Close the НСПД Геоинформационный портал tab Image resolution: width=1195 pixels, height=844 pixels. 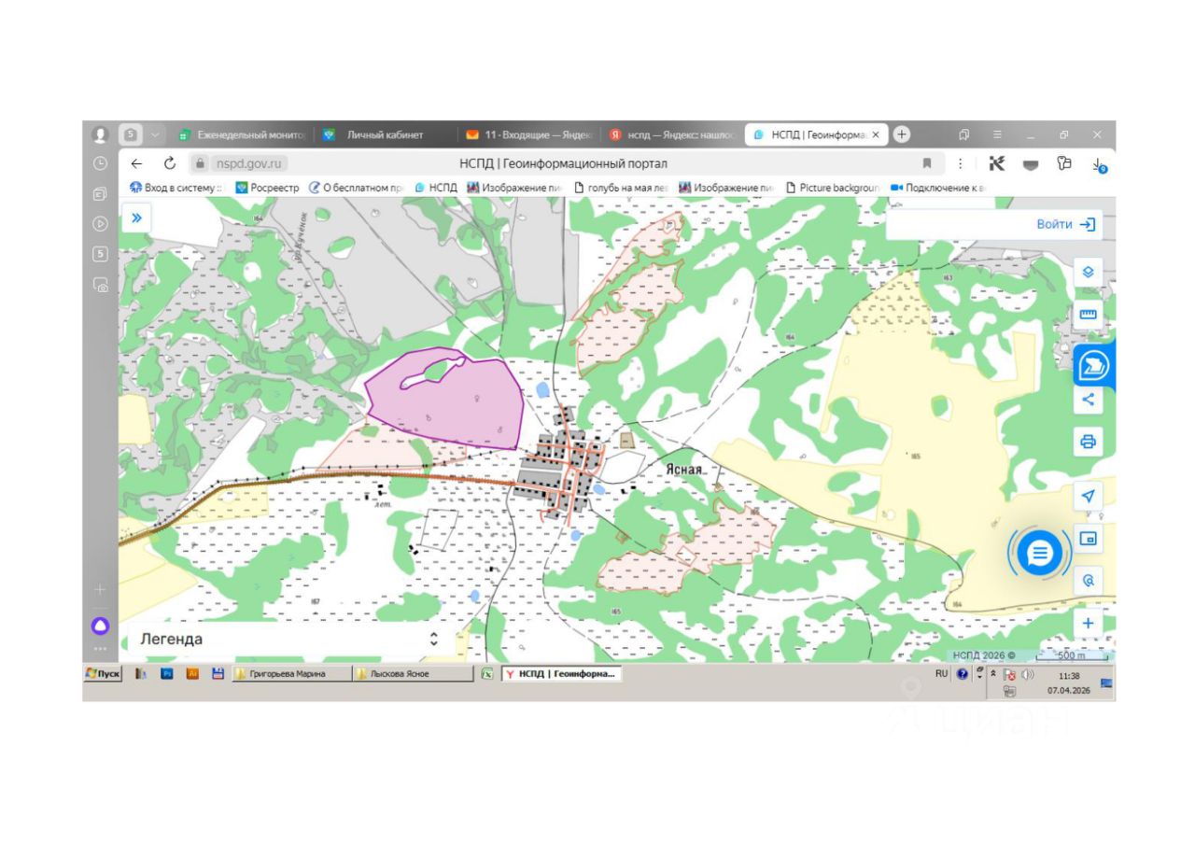point(876,134)
